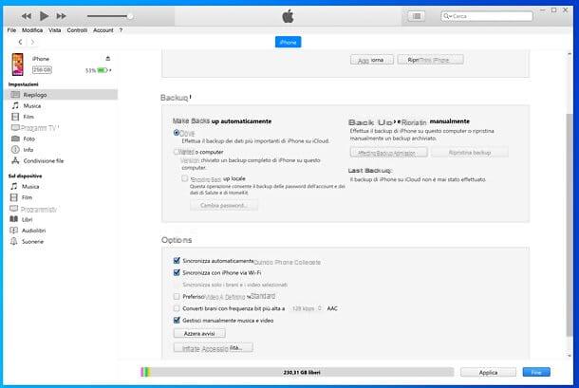Adjust the volume slider knob
This screenshot has width=579, height=388.
[130, 16]
